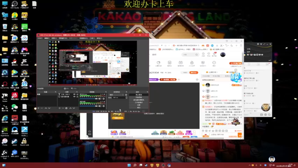Viewport: 298px width, 168px height.
Task: Move the source down with the Sources down arrow
Action: pyautogui.click(x=74, y=108)
